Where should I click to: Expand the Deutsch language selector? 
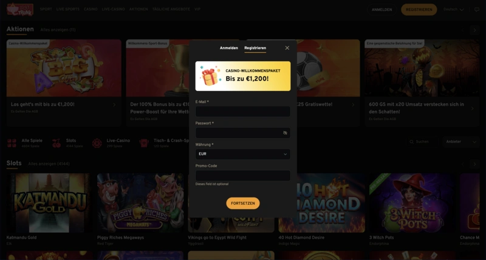[x=453, y=10]
